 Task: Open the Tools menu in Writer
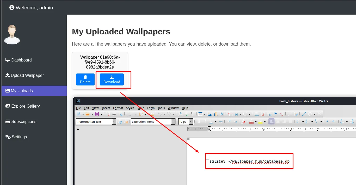point(161,108)
